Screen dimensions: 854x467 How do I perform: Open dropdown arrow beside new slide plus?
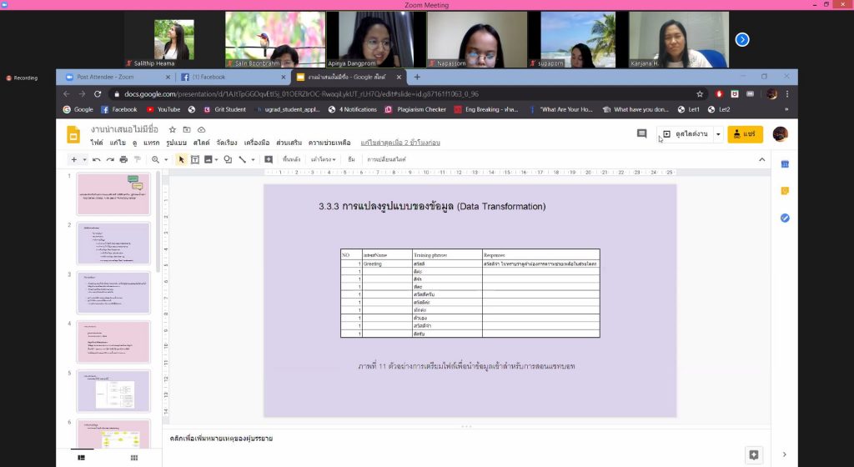[84, 159]
